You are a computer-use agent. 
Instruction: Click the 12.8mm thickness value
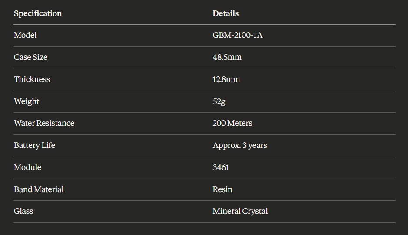pos(226,79)
